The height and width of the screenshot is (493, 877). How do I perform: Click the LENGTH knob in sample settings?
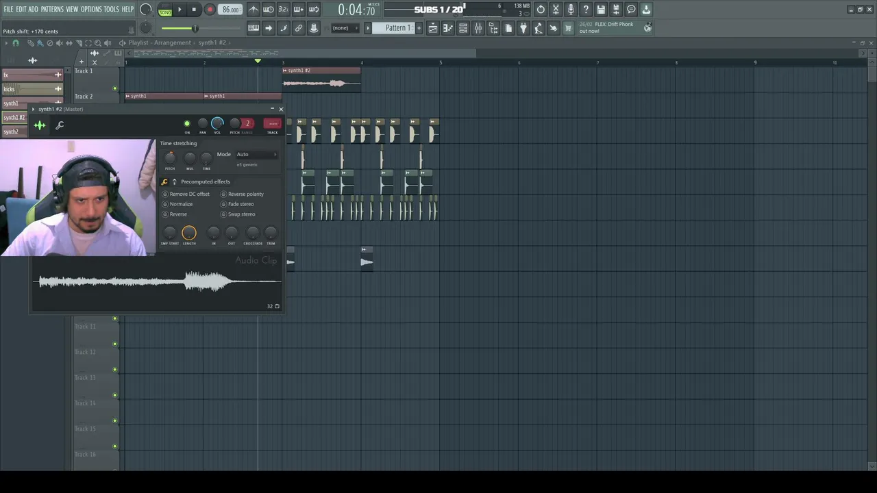tap(189, 233)
